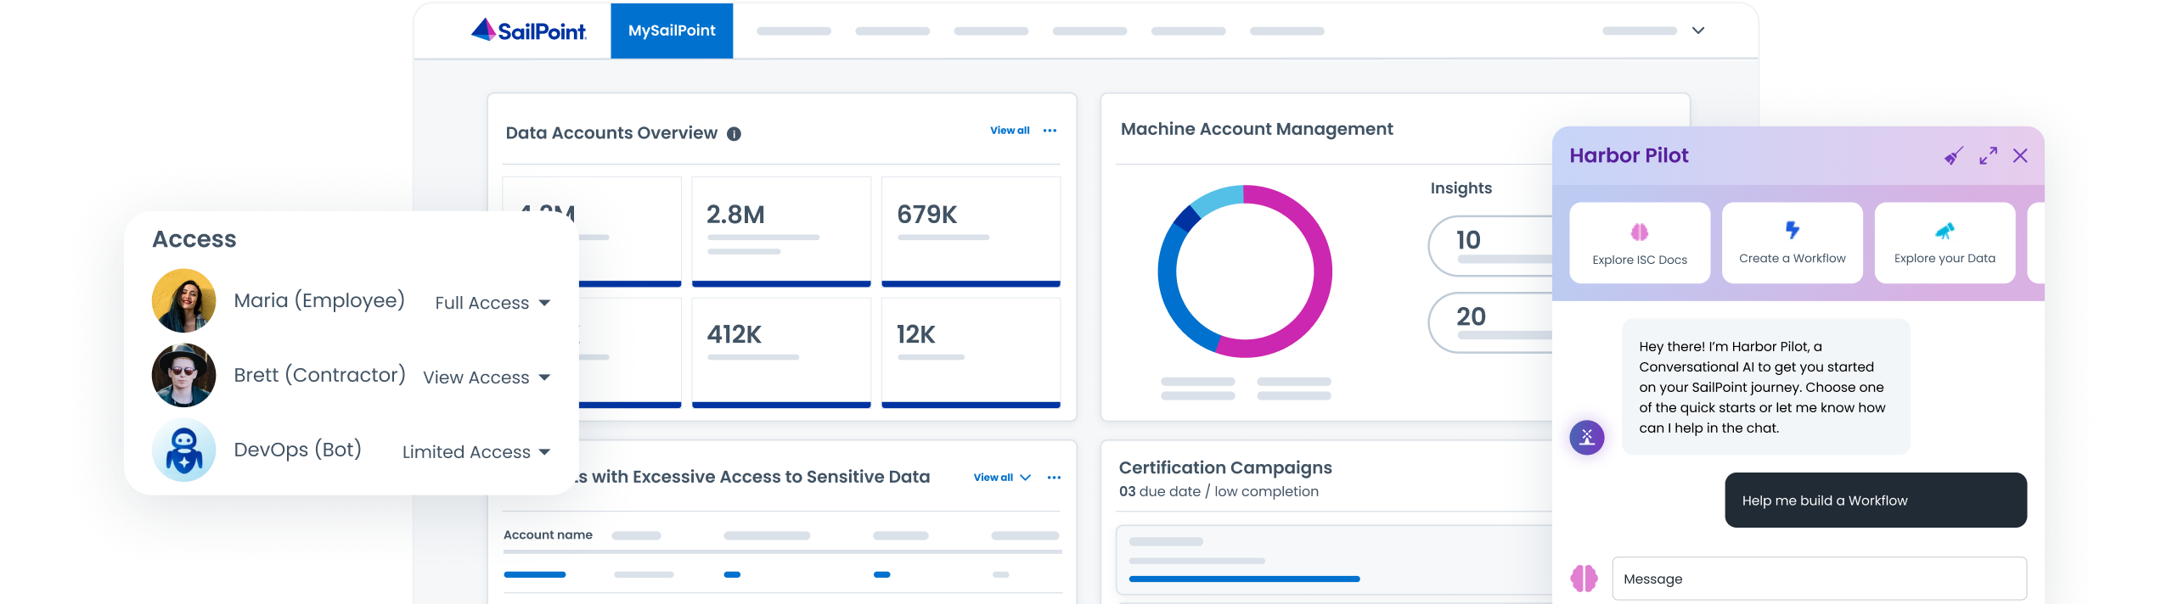Select the 2.8M data card
This screenshot has width=2167, height=604.
click(x=781, y=232)
